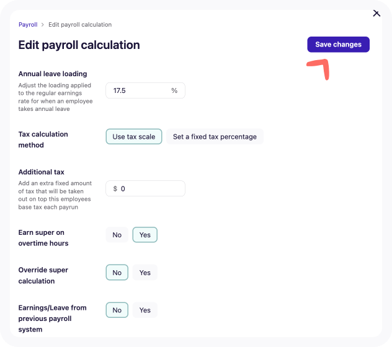Image resolution: width=392 pixels, height=347 pixels.
Task: Choose Set a fixed tax percentage
Action: [215, 137]
